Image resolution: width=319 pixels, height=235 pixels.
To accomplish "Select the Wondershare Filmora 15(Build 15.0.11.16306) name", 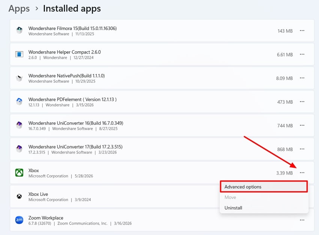I will [x=73, y=28].
